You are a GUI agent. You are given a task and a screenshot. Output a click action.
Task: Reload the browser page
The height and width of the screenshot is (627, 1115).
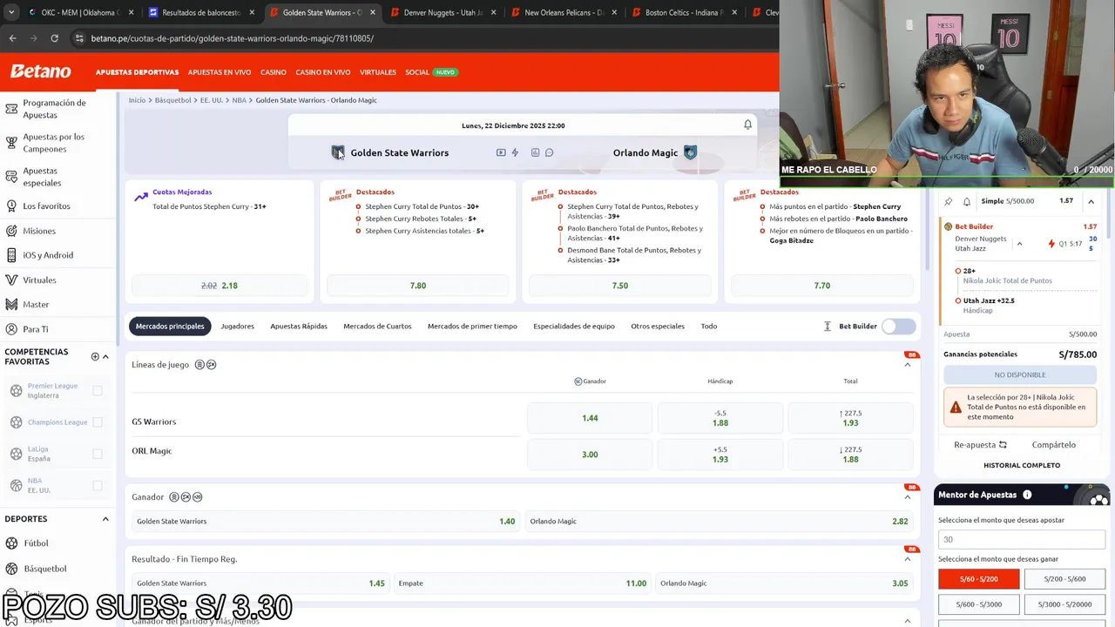tap(54, 38)
